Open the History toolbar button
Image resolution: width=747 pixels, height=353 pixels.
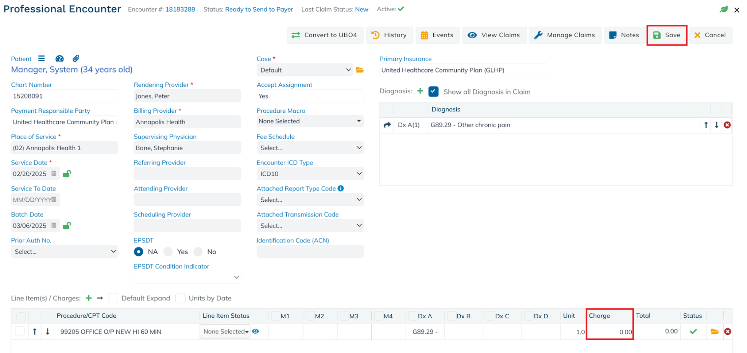(389, 35)
